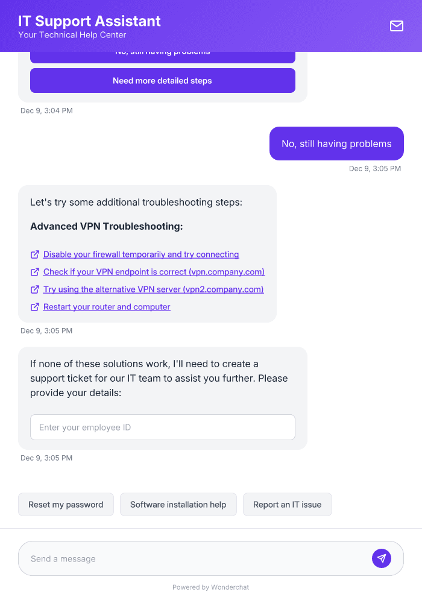422x603 pixels.
Task: Open the alternative VPN server link
Action: pos(153,289)
